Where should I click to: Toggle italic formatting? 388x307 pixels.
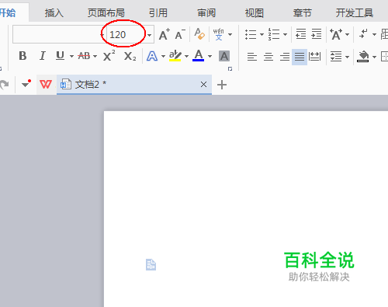[42, 56]
